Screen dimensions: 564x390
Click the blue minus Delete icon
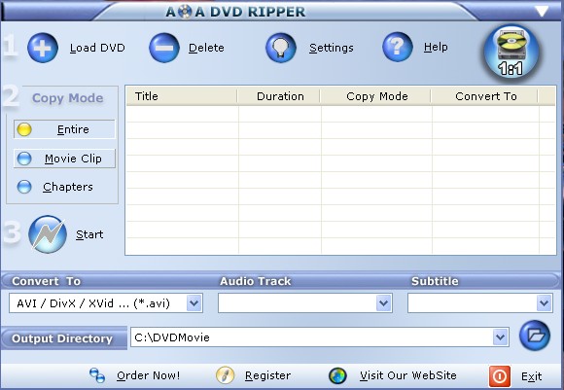164,48
